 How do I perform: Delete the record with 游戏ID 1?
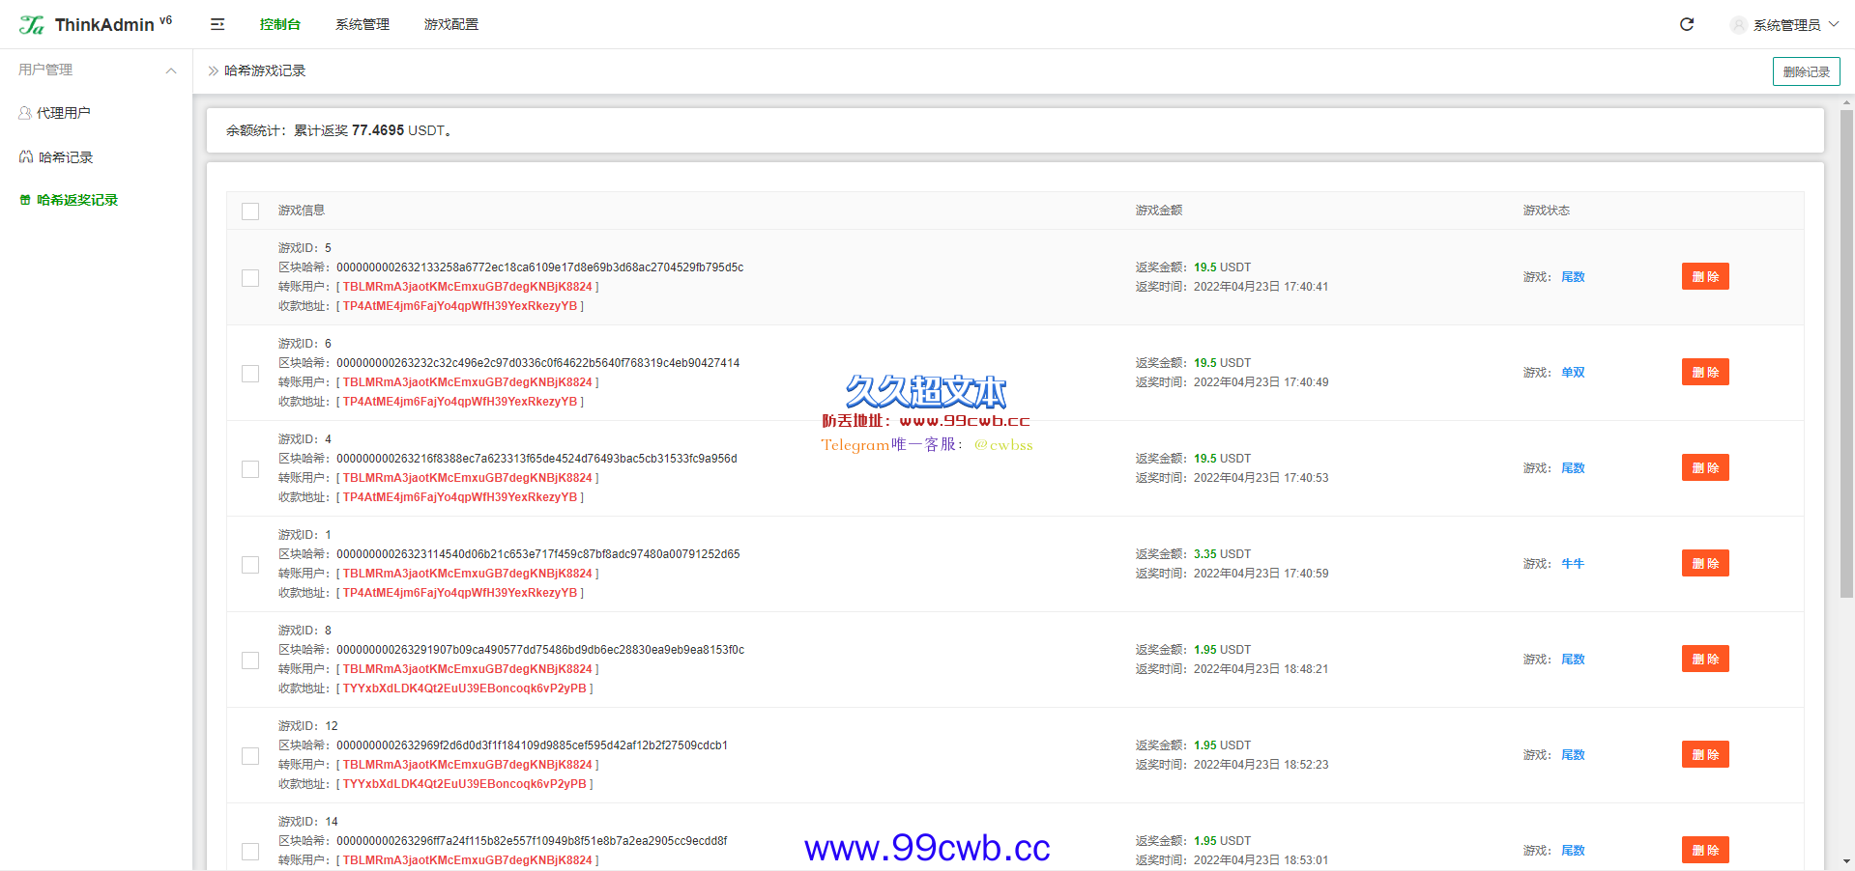coord(1705,563)
